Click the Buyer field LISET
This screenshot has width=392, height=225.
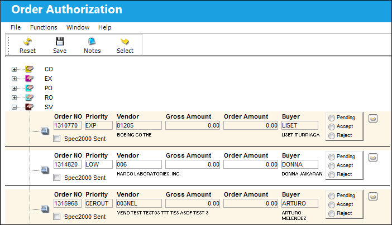point(300,125)
